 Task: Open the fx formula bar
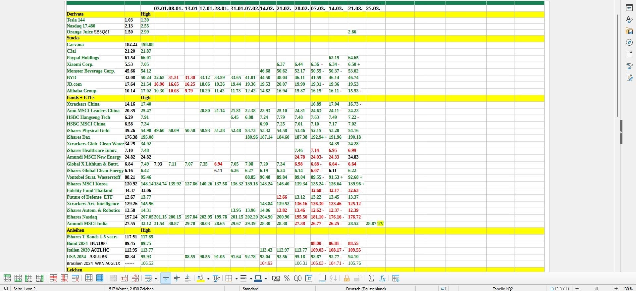(382, 278)
